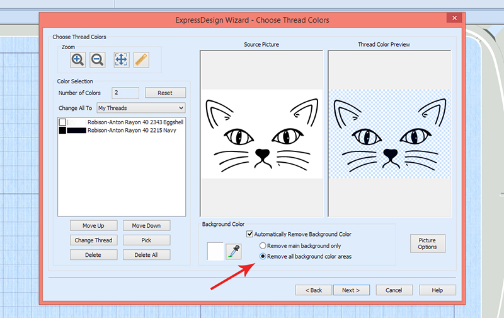Click the white background color swatch
The image size is (504, 318).
coord(215,251)
